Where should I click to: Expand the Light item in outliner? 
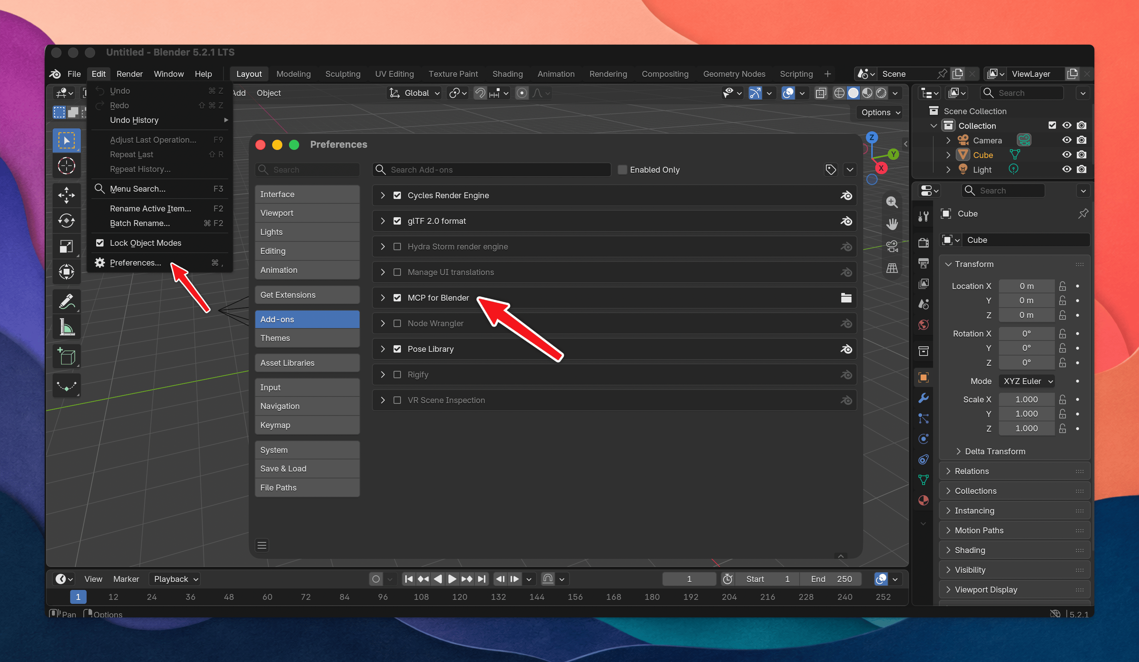948,169
